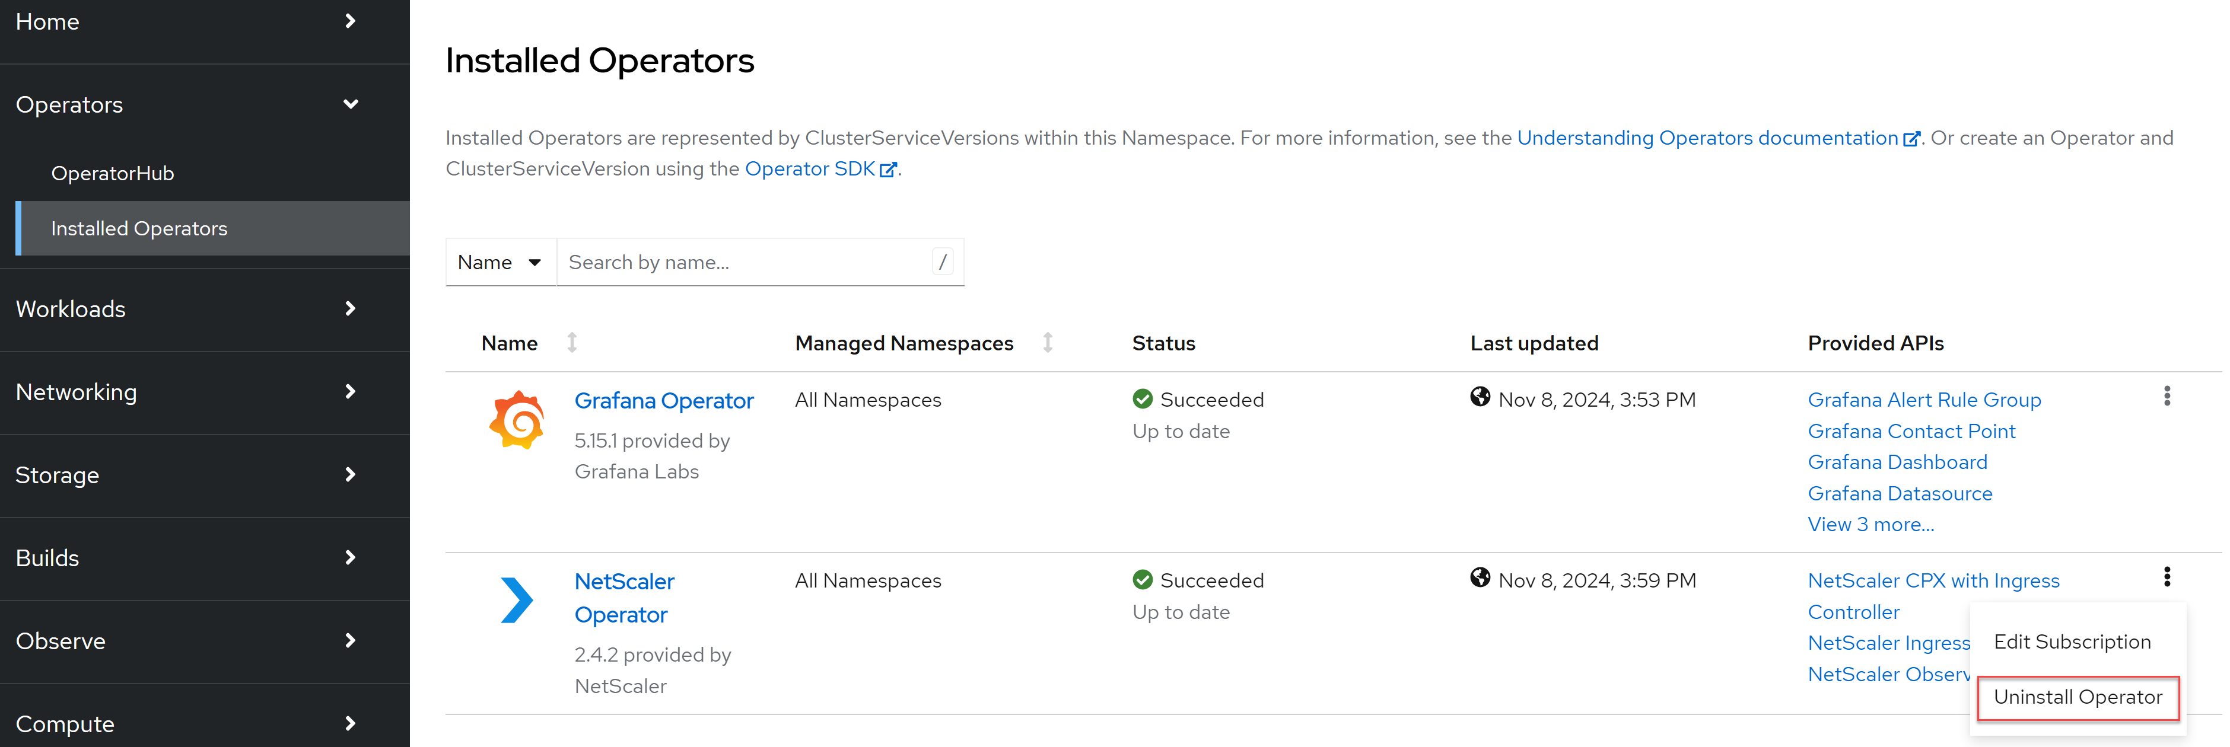This screenshot has width=2230, height=747.
Task: Expand the Storage navigation section
Action: (204, 475)
